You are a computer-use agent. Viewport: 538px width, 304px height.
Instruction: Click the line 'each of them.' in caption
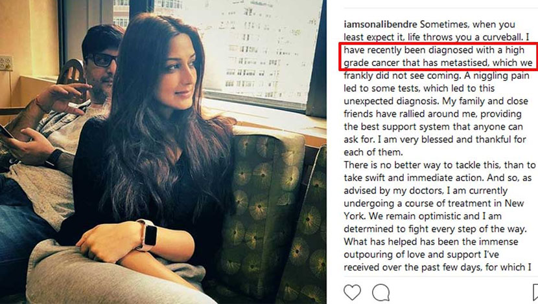[373, 153]
